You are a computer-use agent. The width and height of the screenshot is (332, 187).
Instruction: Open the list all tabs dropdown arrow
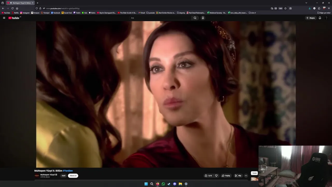(306, 3)
